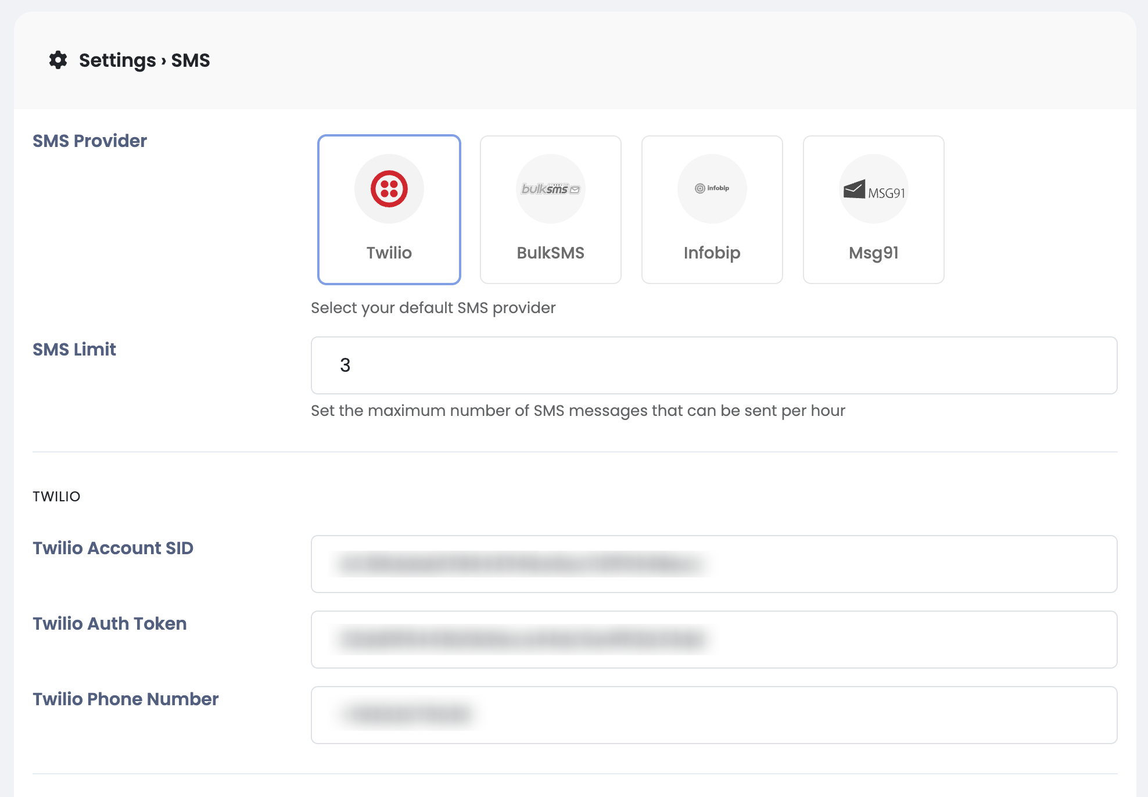Screen dimensions: 1148x797
Task: Go back to Settings in breadcrumb
Action: 117,60
